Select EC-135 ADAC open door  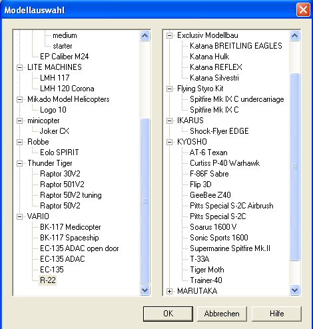[79, 248]
